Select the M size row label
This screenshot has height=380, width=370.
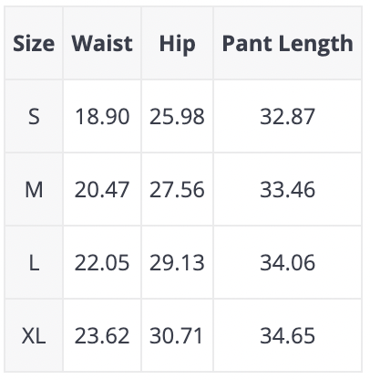coord(34,190)
